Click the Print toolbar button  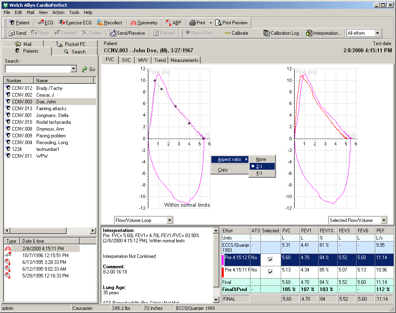(x=197, y=23)
